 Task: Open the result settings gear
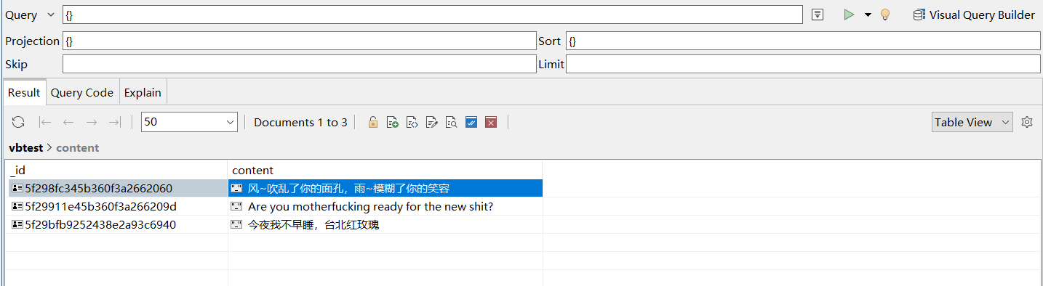(x=1027, y=122)
